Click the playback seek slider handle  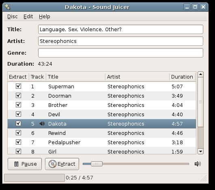[x=97, y=164]
